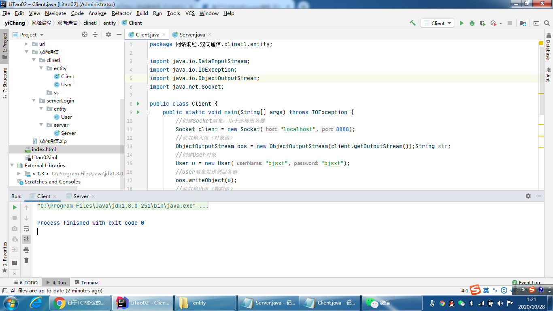Open Chrome window in Windows taskbar
Viewport: 553px width, 311px height.
(x=80, y=302)
